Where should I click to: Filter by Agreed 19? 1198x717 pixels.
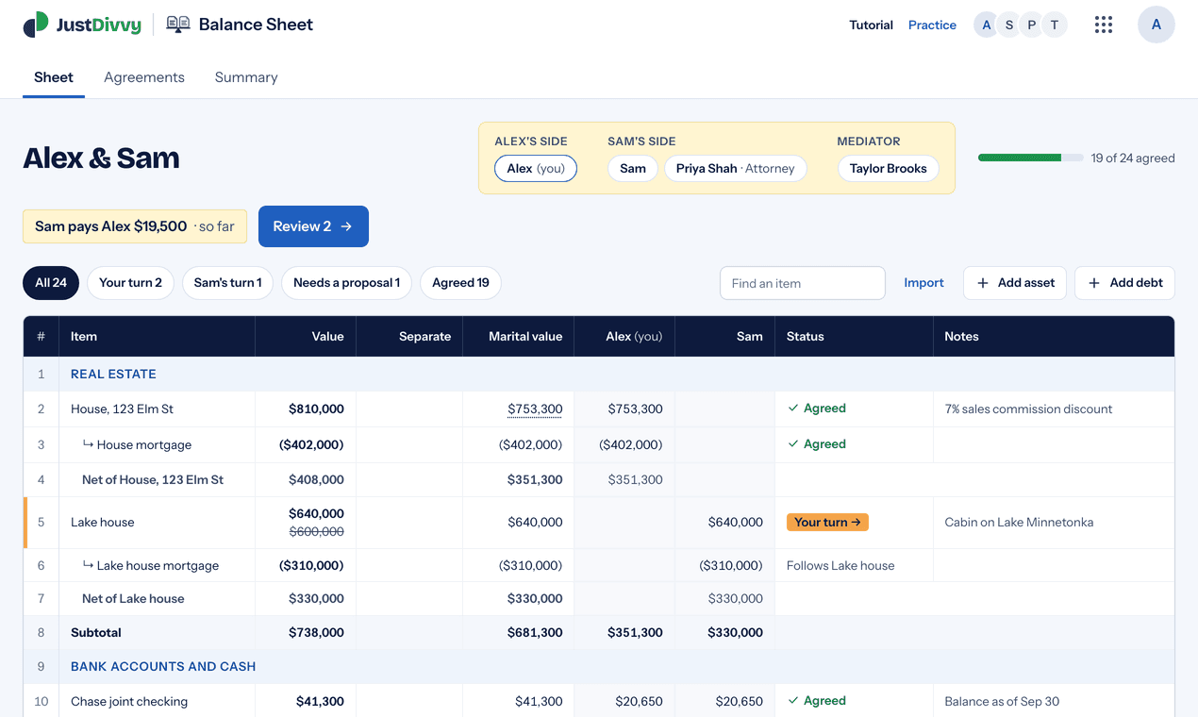tap(460, 283)
